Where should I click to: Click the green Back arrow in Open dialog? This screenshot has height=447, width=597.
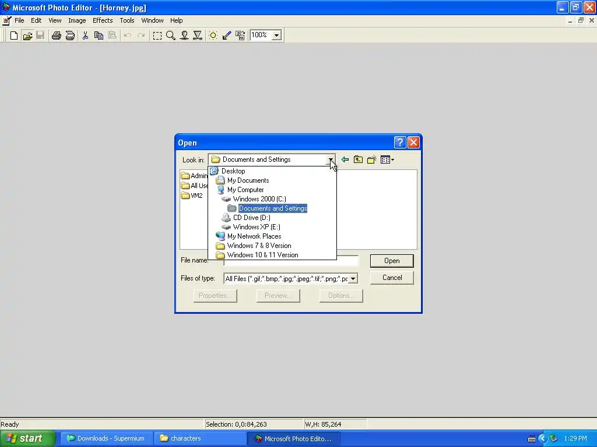click(345, 159)
